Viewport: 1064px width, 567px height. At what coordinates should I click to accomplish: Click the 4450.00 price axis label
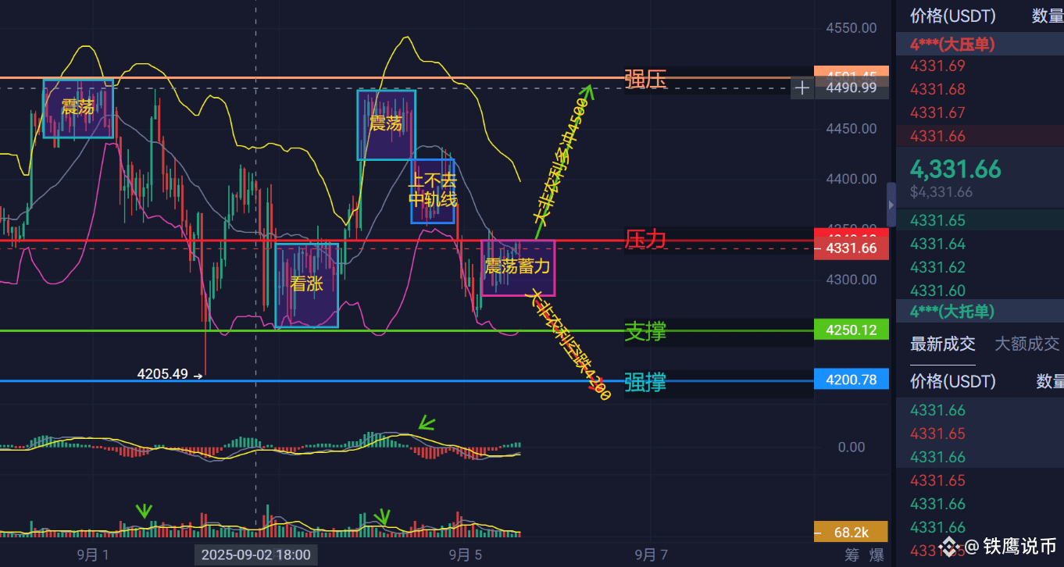pos(852,128)
